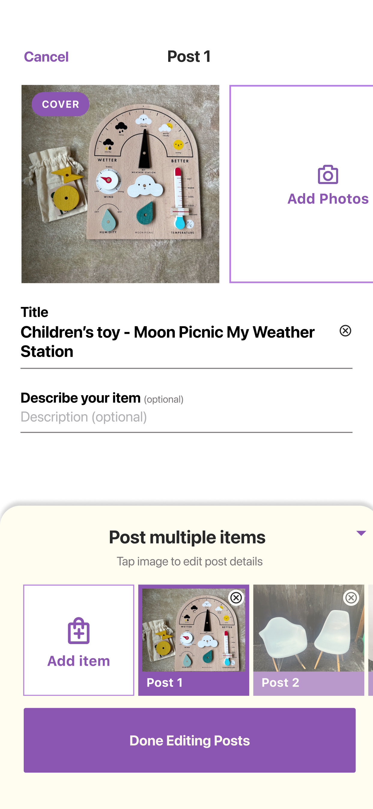The image size is (373, 809).
Task: Tap Done Editing Posts button
Action: 189,740
